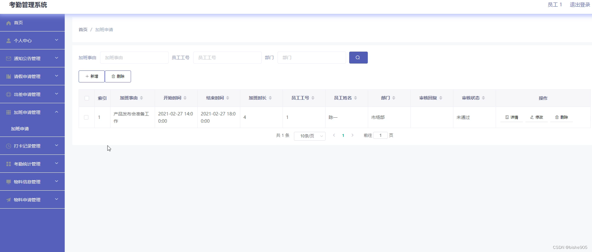592x252 pixels.
Task: Open 打卡记录管理 menu item
Action: point(32,146)
